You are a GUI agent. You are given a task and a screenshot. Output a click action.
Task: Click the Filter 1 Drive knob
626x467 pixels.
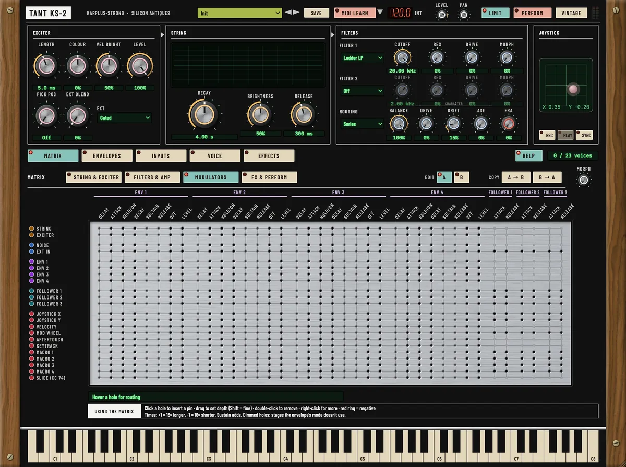(x=472, y=57)
